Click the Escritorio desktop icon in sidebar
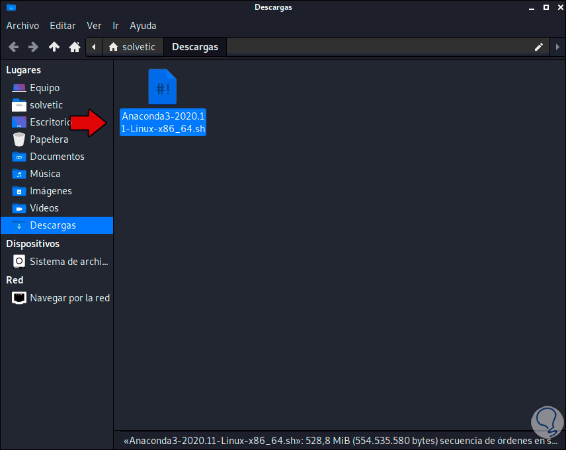Viewport: 566px width, 450px height. pyautogui.click(x=19, y=122)
